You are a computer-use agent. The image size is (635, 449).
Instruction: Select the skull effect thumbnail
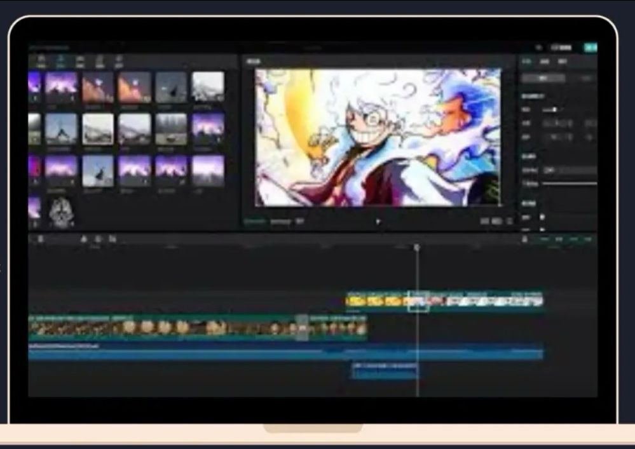62,212
